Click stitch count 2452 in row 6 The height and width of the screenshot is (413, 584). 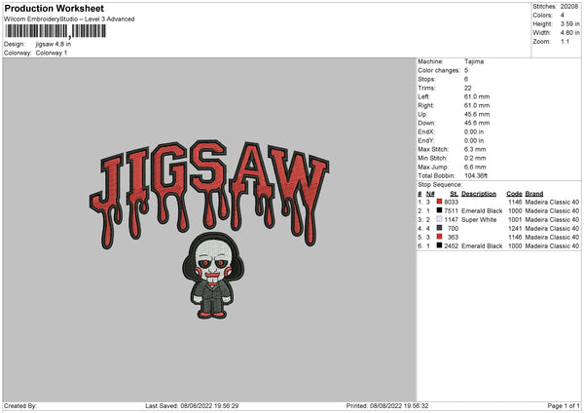click(451, 246)
